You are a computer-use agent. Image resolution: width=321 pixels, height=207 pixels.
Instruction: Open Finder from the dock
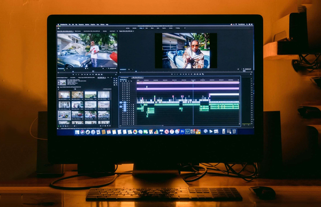[x=77, y=132]
